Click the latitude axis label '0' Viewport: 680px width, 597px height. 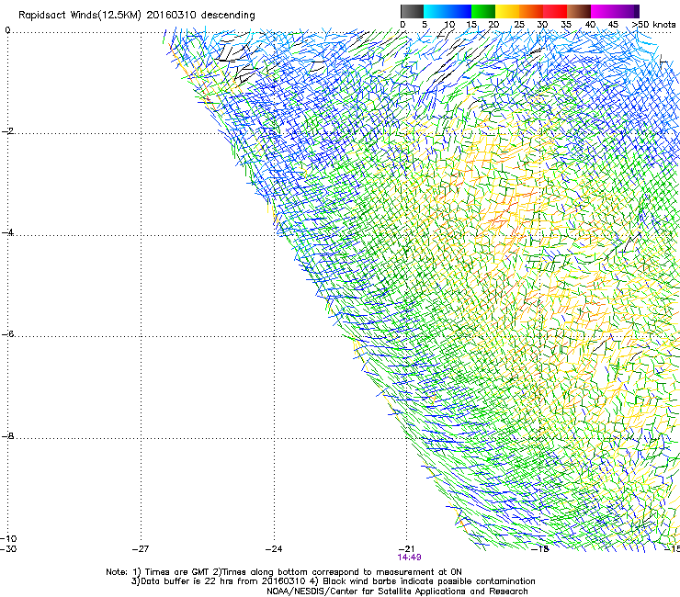click(7, 30)
